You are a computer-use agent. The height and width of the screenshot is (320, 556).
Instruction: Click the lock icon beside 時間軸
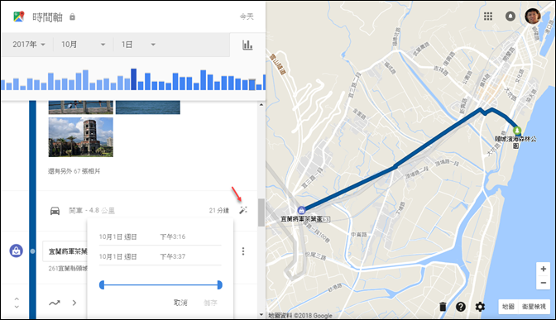pos(72,17)
